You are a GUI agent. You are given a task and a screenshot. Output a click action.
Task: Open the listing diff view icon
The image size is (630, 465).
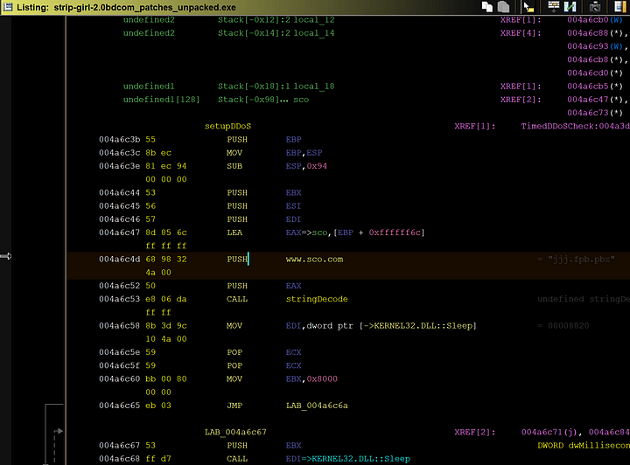570,7
